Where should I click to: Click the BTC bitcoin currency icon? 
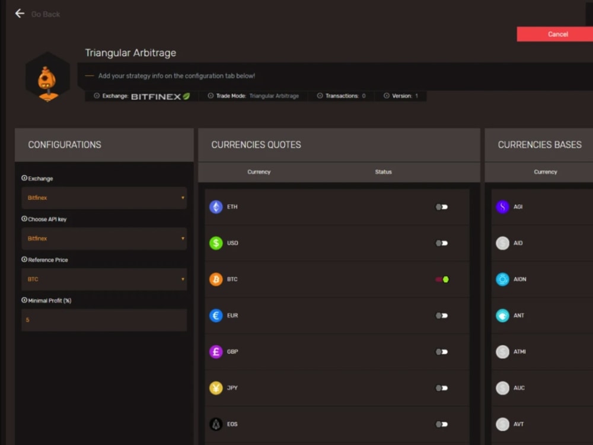[216, 279]
